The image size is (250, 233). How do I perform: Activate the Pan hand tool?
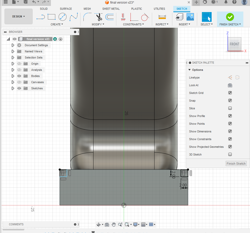[114, 225]
